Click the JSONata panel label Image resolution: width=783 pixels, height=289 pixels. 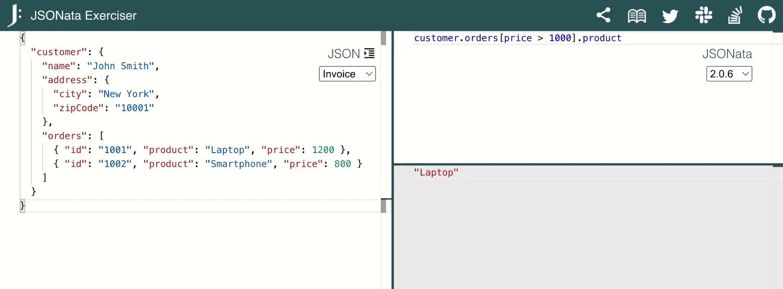pyautogui.click(x=727, y=54)
